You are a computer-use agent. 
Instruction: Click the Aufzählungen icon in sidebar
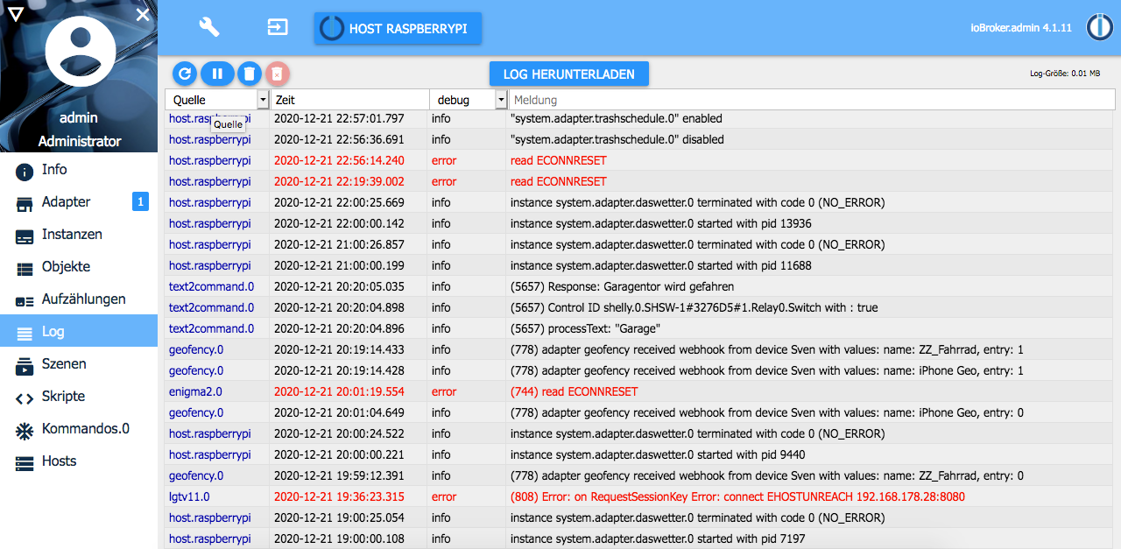pos(25,301)
